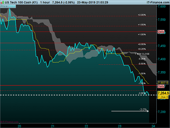Click the bold yellow 7,264.5 price tag
Viewport: 170px width, 128px height.
163,93
